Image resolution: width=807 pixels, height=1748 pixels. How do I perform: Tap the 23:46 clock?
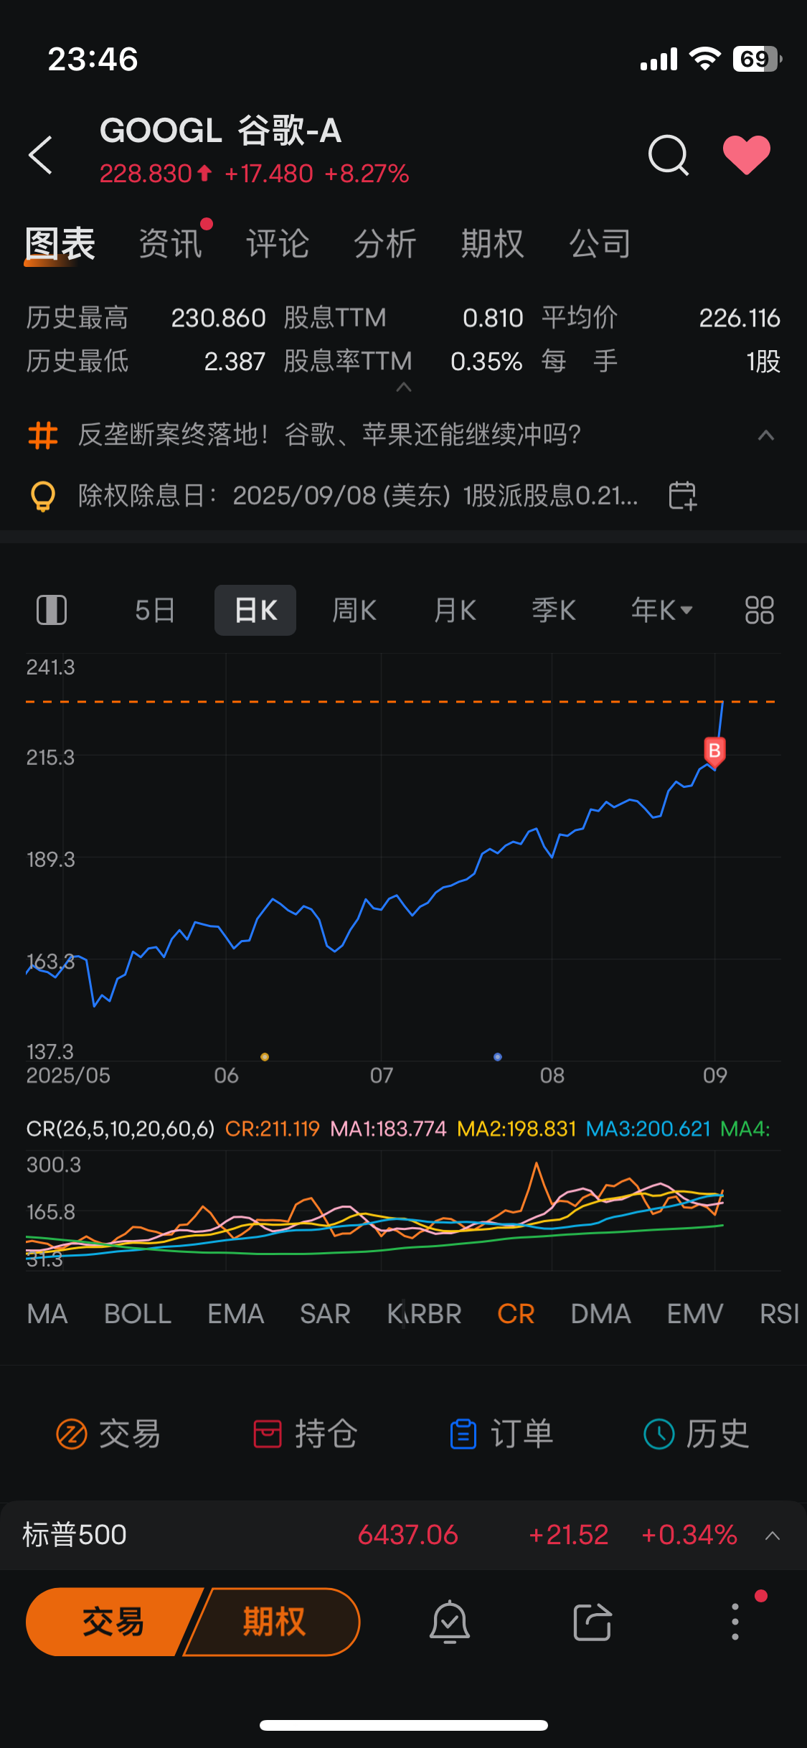point(93,59)
